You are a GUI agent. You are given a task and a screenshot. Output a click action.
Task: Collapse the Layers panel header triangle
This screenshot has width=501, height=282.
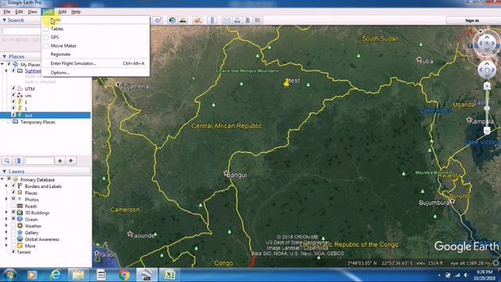click(x=4, y=172)
